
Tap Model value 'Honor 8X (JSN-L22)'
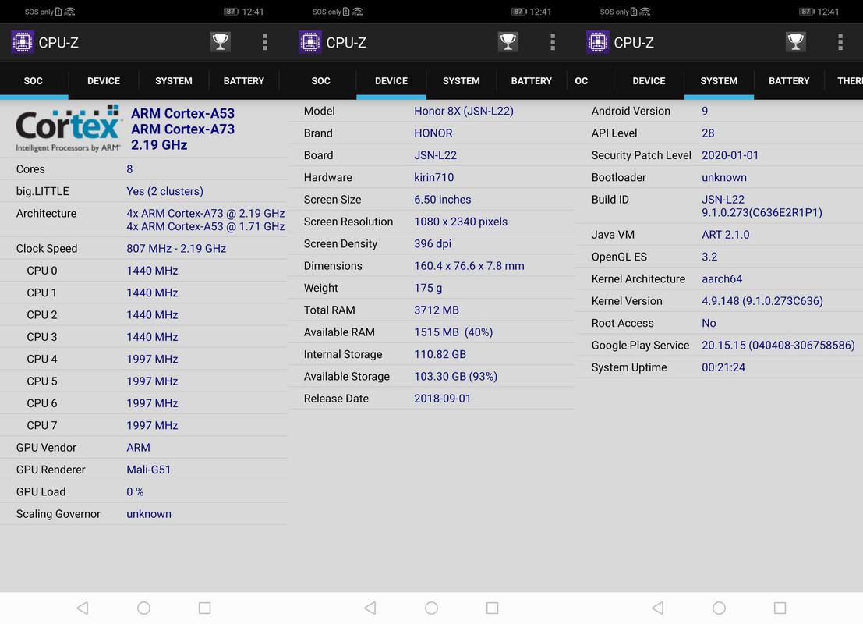(x=463, y=112)
